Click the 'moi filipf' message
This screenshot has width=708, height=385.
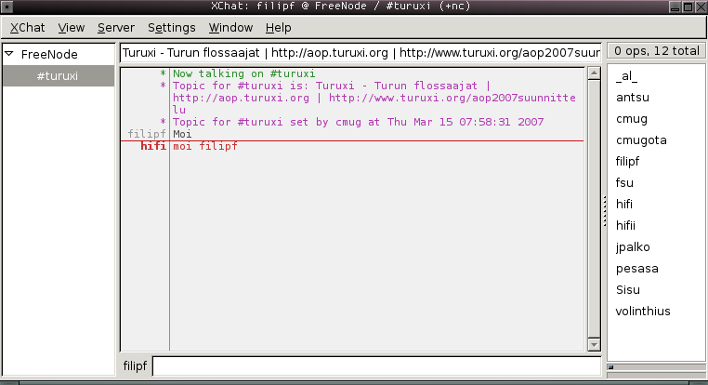pyautogui.click(x=205, y=146)
